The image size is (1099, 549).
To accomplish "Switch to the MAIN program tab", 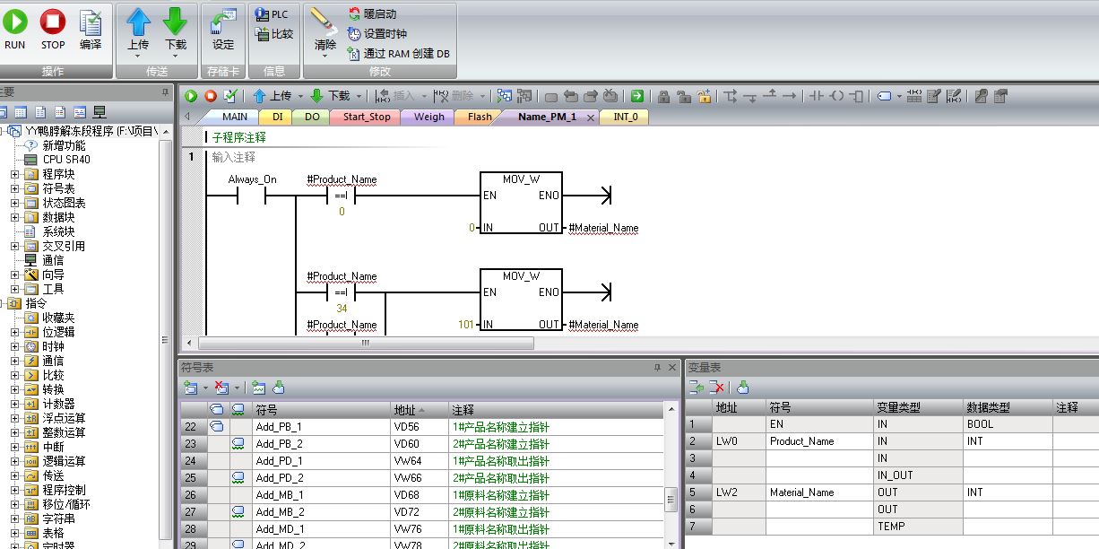I will 234,117.
